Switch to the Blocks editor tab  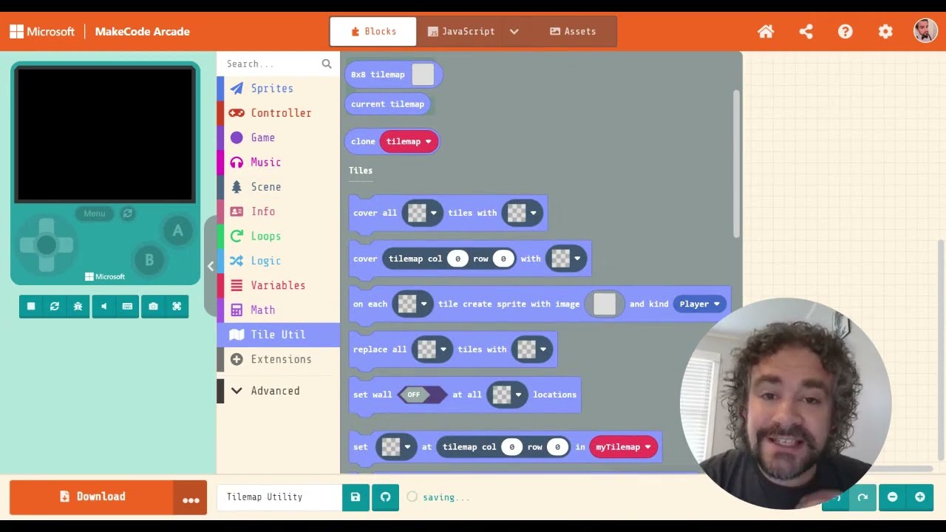click(x=373, y=31)
